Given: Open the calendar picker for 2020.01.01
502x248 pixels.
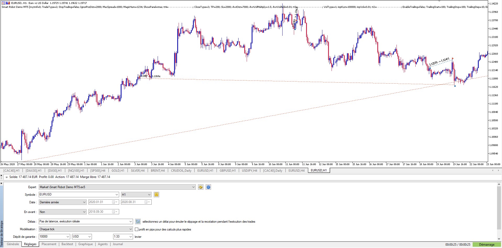Looking at the screenshot, I should [x=113, y=202].
